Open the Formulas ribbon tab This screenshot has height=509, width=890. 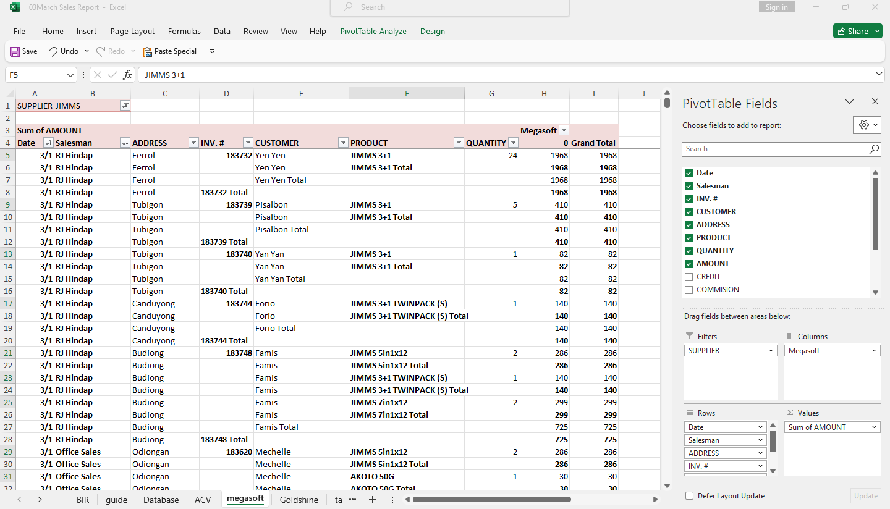coord(184,32)
